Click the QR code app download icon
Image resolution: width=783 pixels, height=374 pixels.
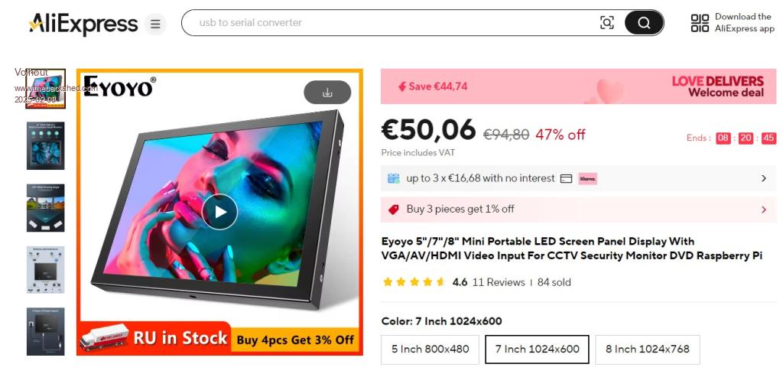(x=700, y=23)
